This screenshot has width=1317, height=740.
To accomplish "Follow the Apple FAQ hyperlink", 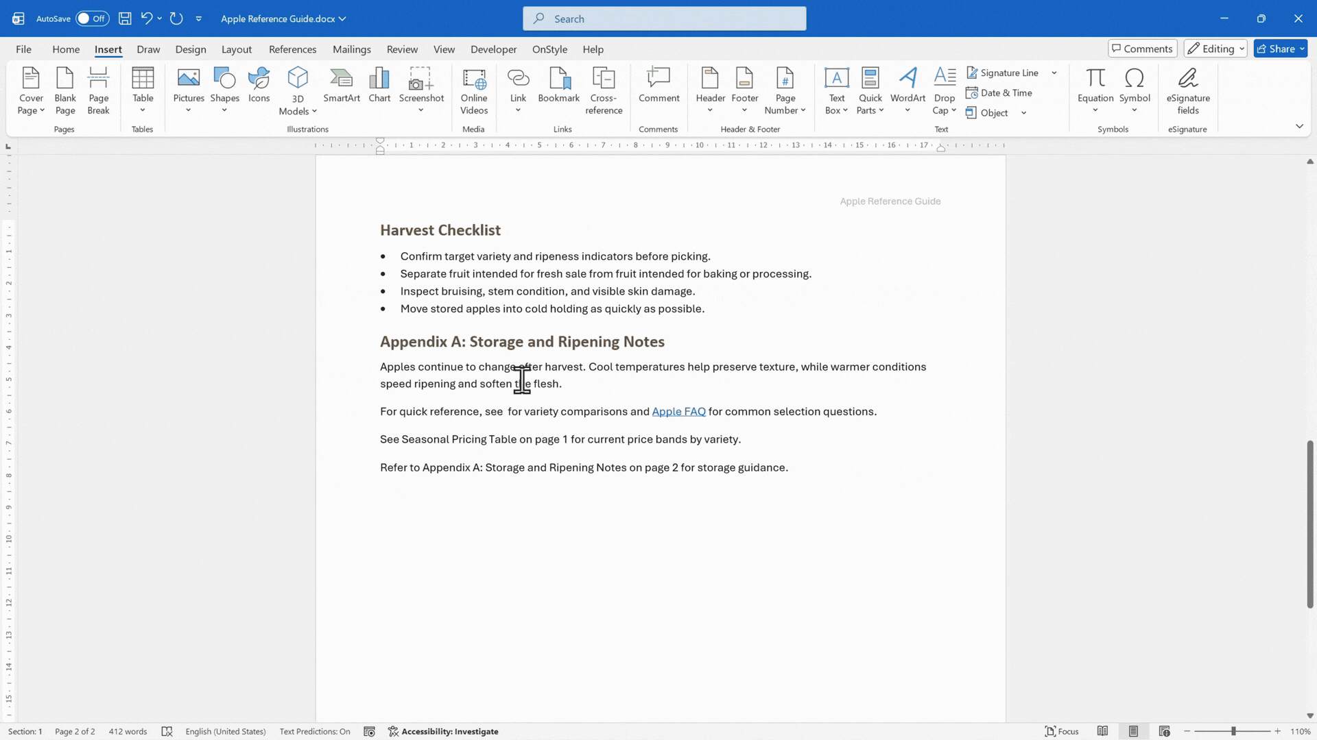I will pos(678,411).
